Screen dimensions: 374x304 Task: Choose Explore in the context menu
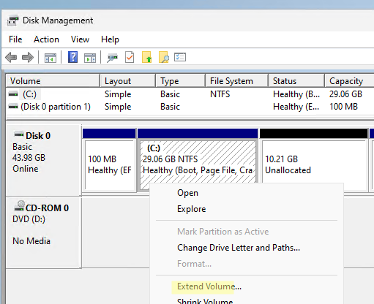pyautogui.click(x=192, y=209)
